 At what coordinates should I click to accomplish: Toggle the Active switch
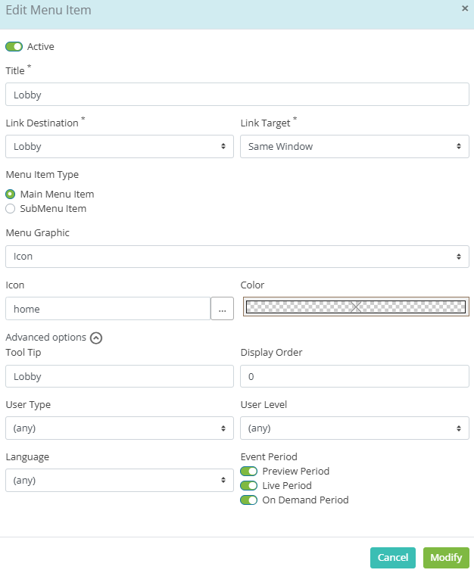coord(14,47)
